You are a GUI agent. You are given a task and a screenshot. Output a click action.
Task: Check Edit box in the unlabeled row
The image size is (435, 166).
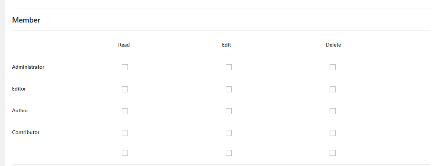[x=229, y=153]
